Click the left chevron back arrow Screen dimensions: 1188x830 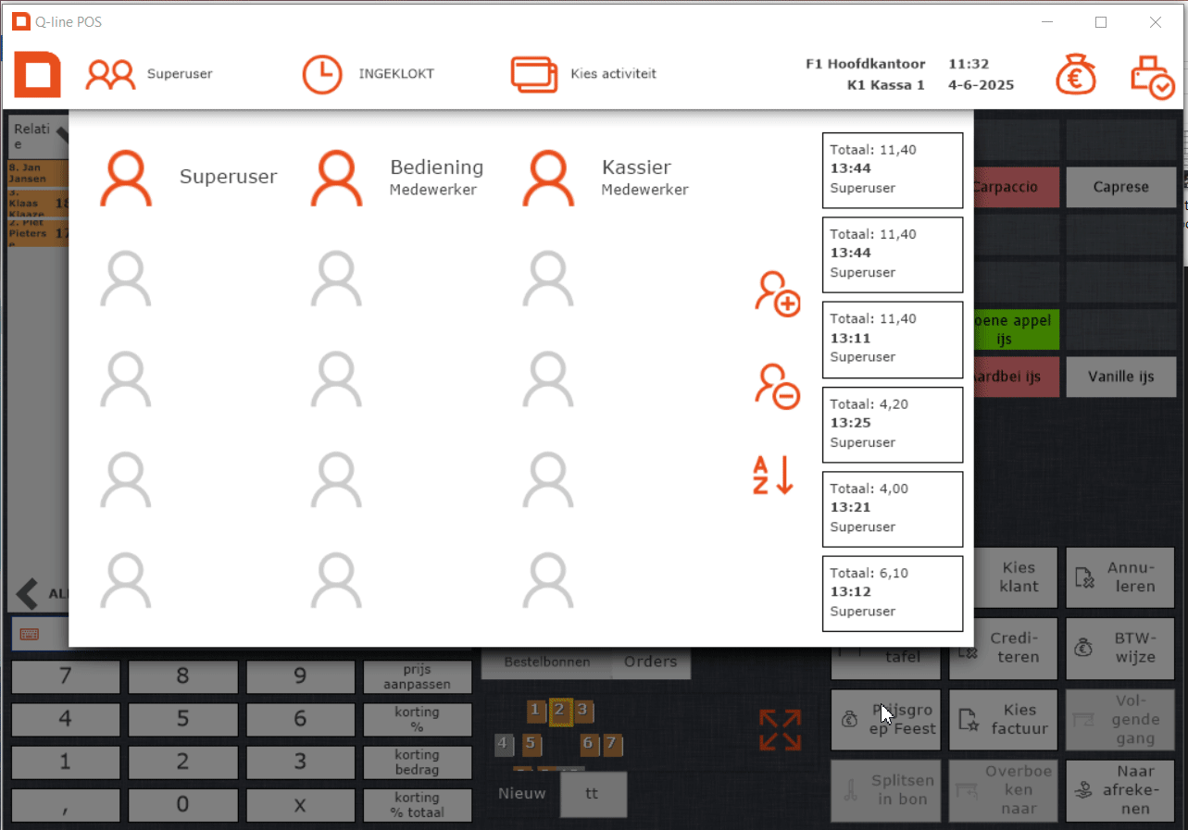point(28,593)
